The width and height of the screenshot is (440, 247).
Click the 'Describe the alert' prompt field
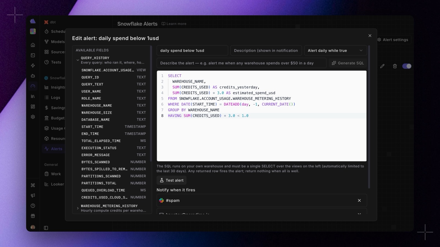(x=241, y=63)
